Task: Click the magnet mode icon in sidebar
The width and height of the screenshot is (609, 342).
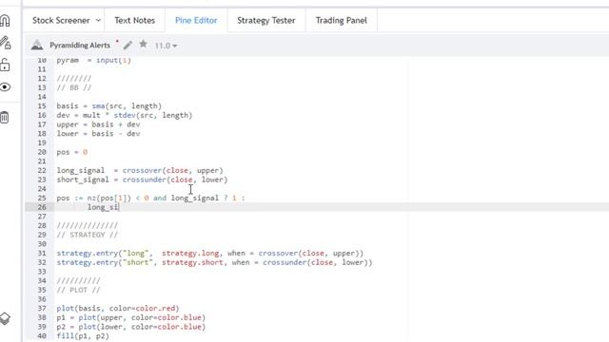Action: point(5,21)
